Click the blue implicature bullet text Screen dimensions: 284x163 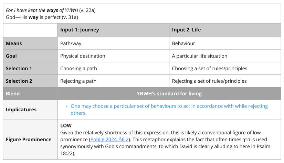[169, 110]
